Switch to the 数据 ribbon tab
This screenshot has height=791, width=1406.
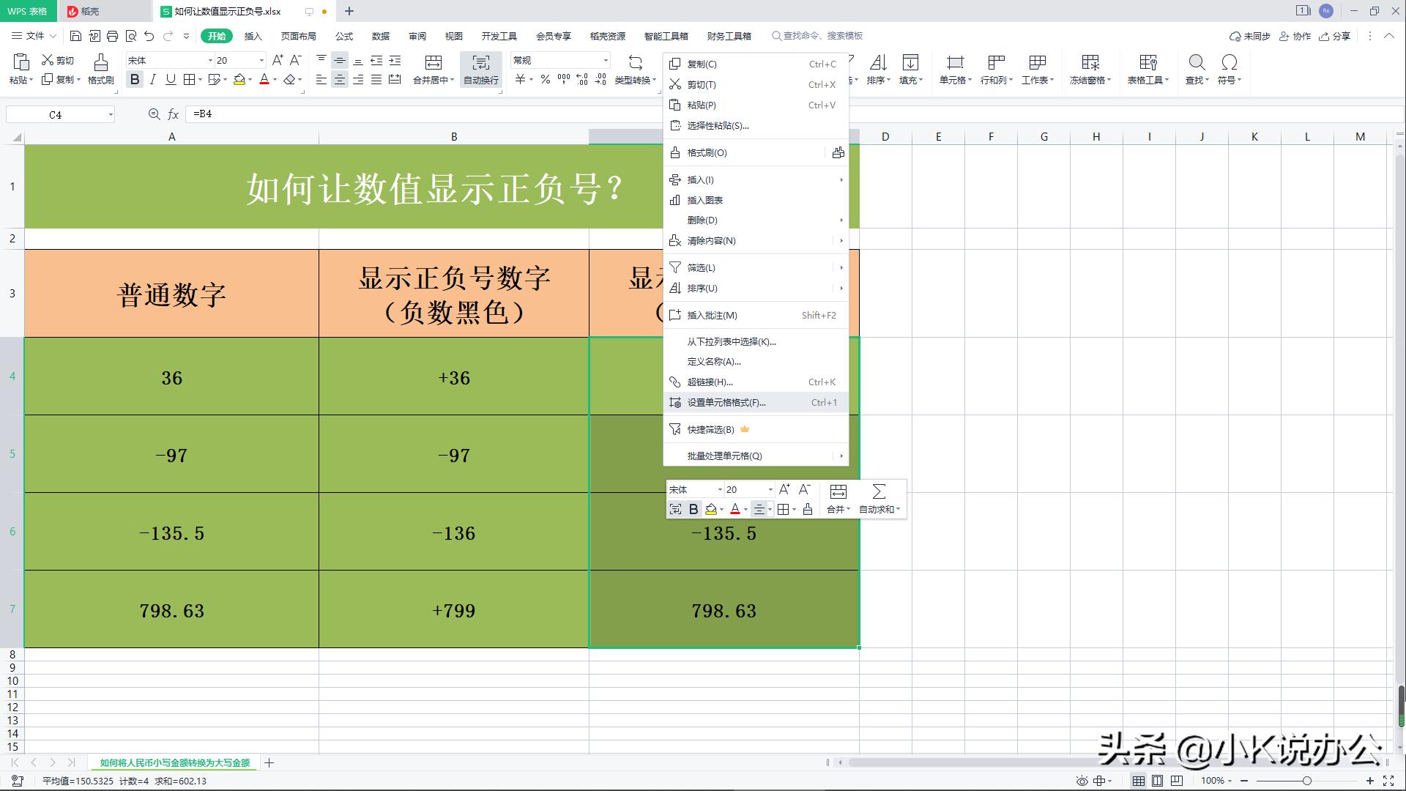coord(381,36)
